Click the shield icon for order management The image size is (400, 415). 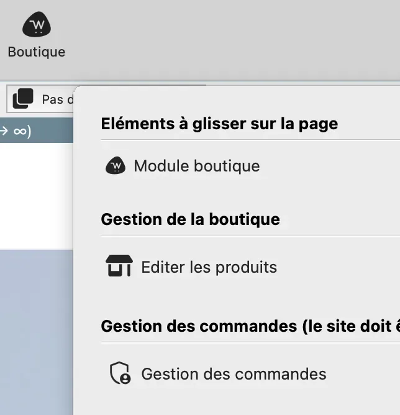point(119,373)
